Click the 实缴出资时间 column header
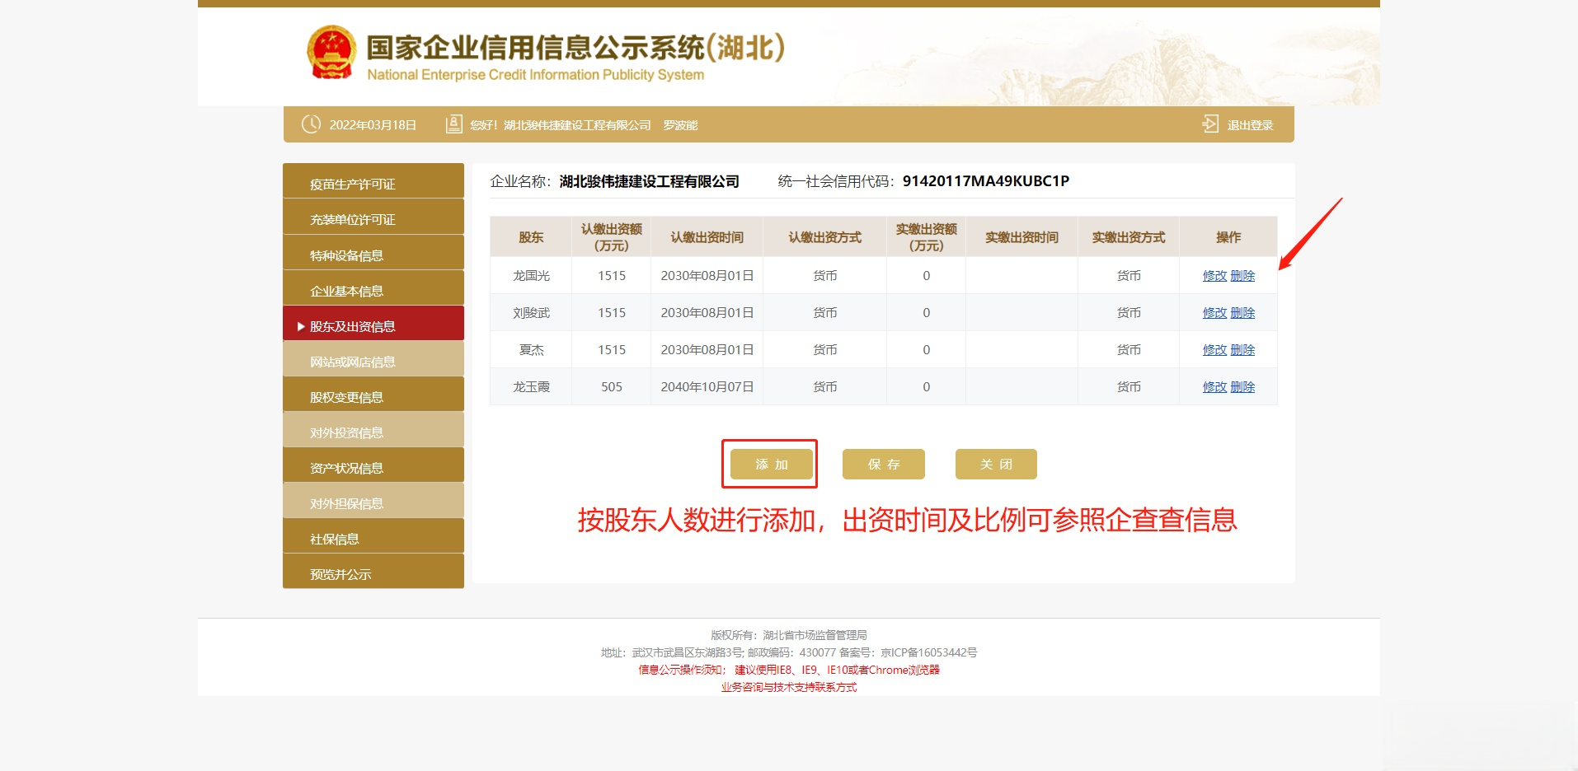This screenshot has width=1578, height=771. click(1021, 237)
